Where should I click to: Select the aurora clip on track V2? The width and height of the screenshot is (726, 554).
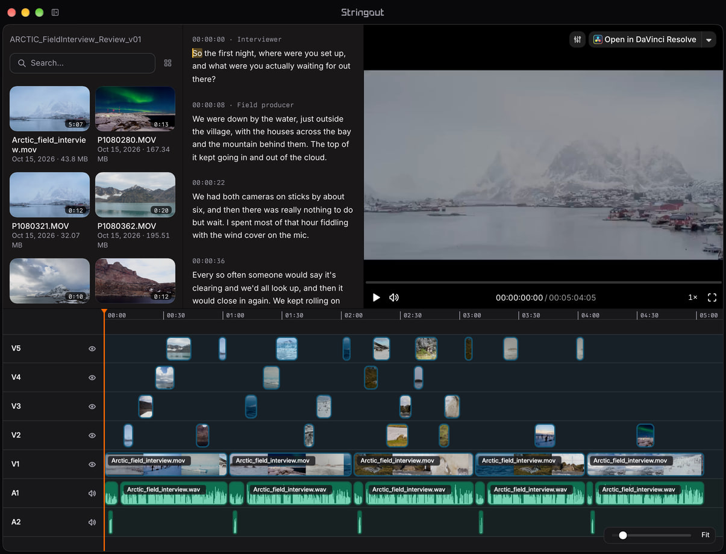pos(645,435)
